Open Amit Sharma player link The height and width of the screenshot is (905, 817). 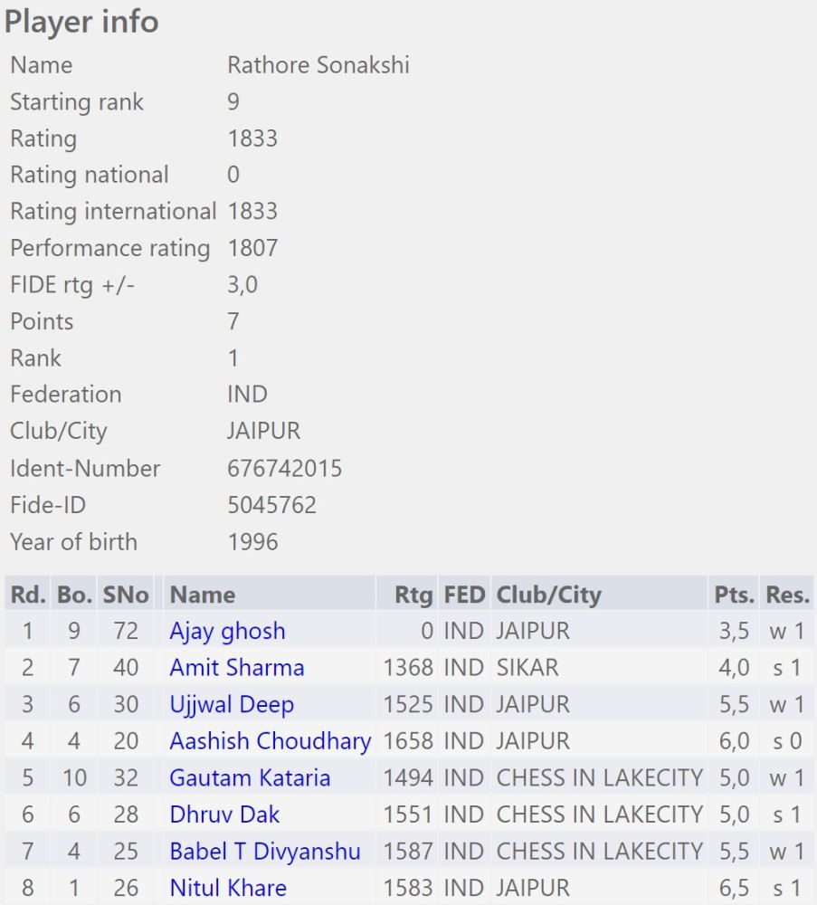pyautogui.click(x=237, y=668)
